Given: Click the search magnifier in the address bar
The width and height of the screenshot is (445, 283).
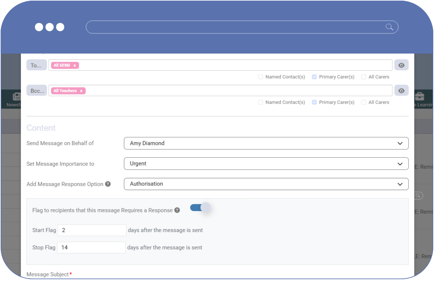Looking at the screenshot, I should [389, 27].
